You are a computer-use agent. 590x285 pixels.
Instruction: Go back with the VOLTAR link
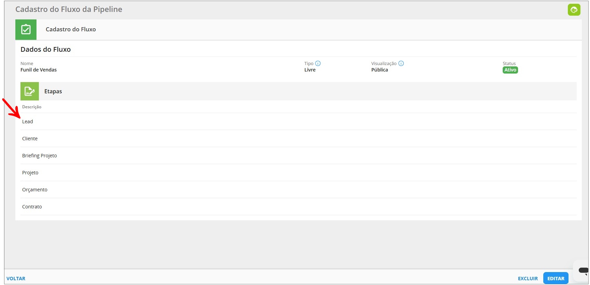[16, 279]
